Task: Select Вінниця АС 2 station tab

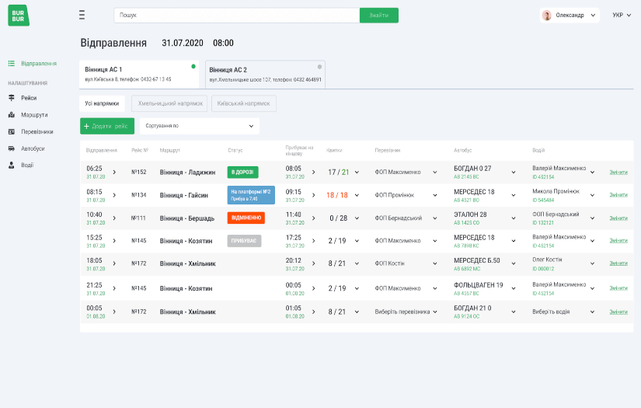Action: click(265, 75)
